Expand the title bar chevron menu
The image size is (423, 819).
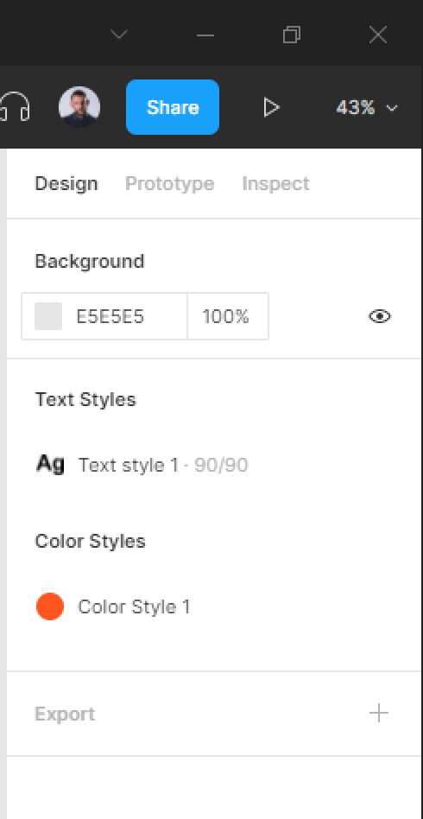(x=119, y=35)
